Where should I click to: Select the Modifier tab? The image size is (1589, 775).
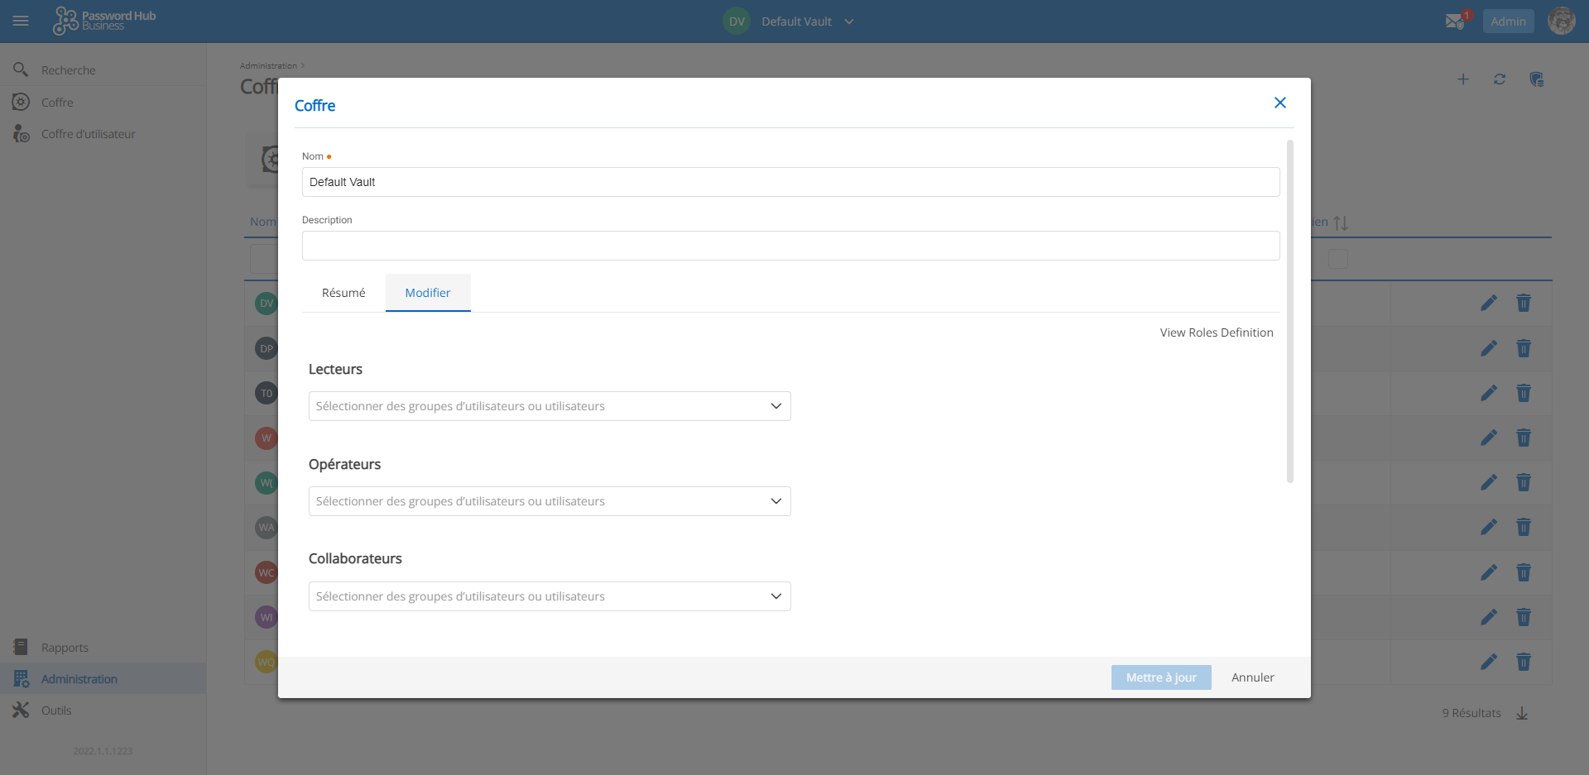pyautogui.click(x=428, y=293)
